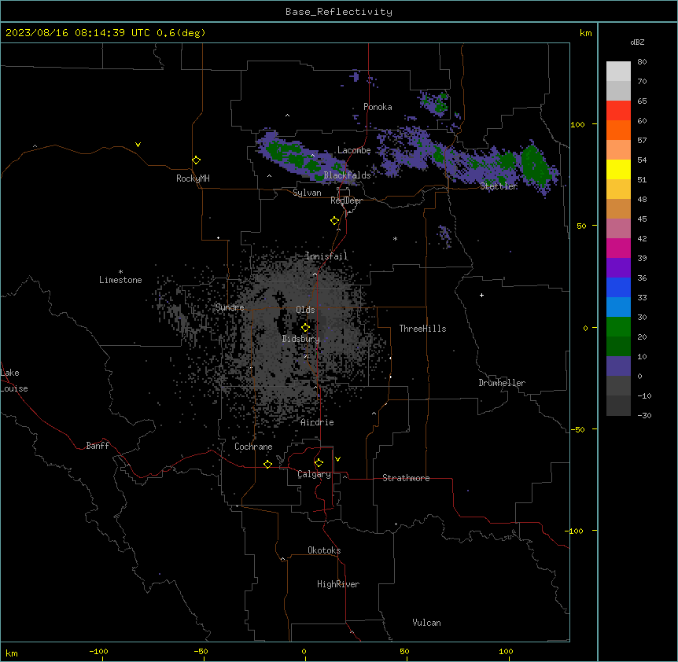
Task: Click the purple 10 dBZ legend swatch
Action: point(618,366)
